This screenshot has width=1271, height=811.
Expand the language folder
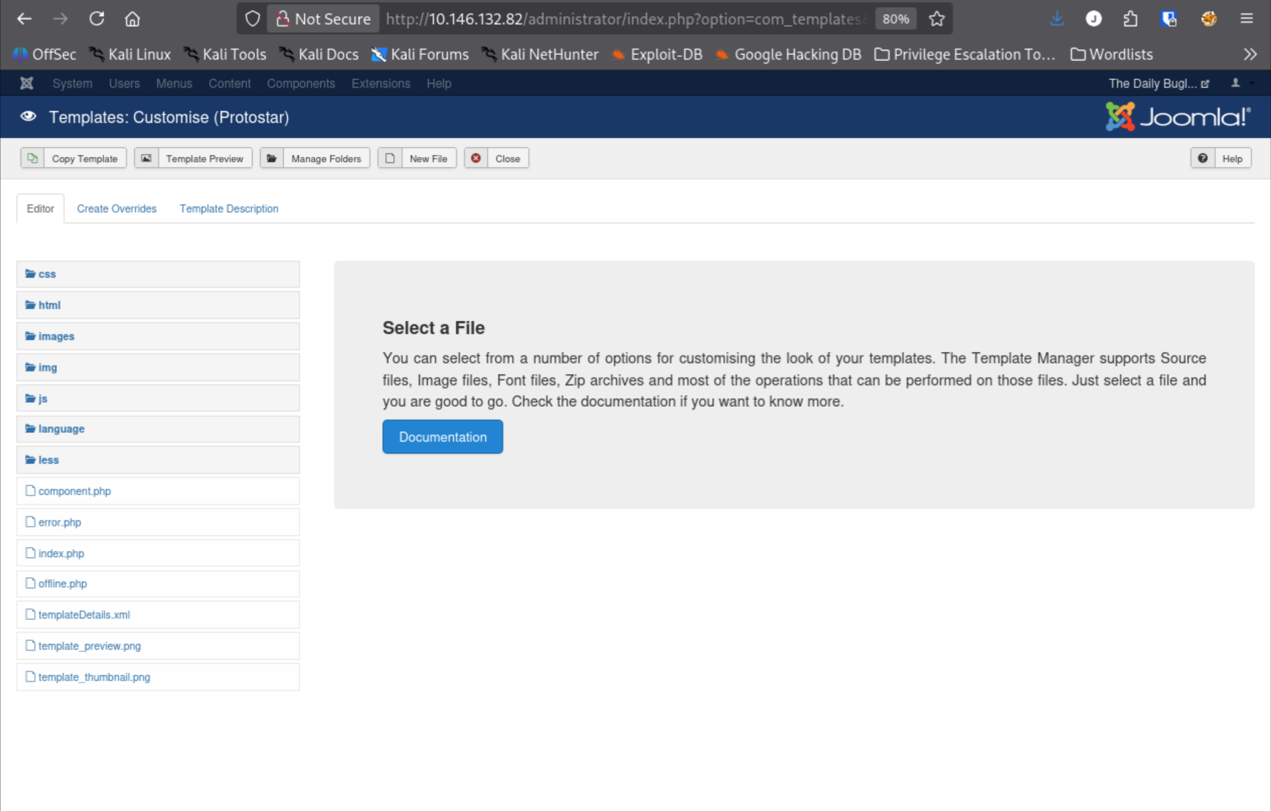[x=158, y=429]
